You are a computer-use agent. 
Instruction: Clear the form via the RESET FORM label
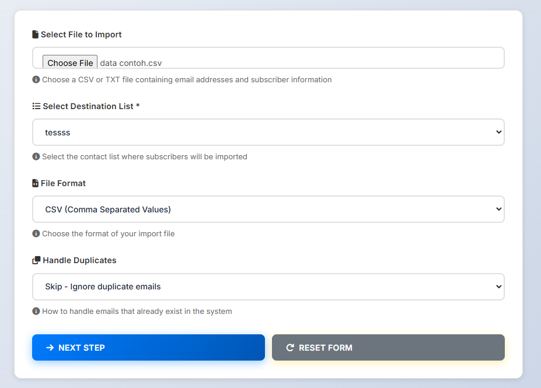325,348
